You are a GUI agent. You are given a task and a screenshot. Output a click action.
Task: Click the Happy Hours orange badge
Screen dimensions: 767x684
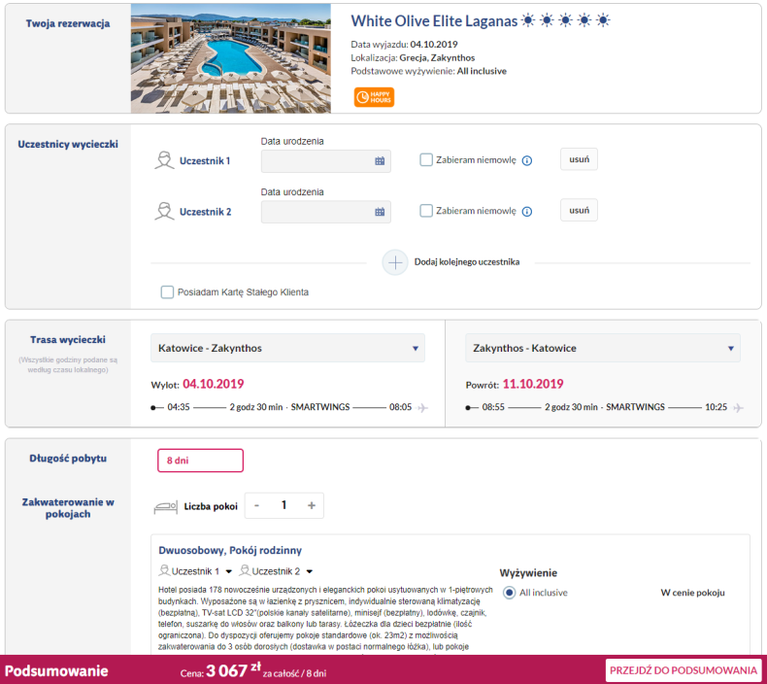coord(374,97)
